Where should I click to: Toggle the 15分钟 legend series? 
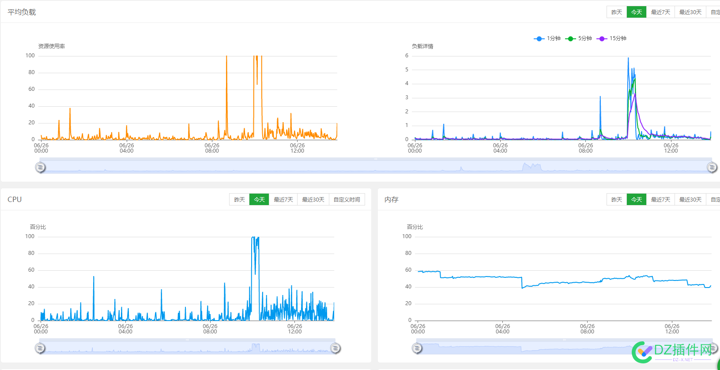click(611, 39)
